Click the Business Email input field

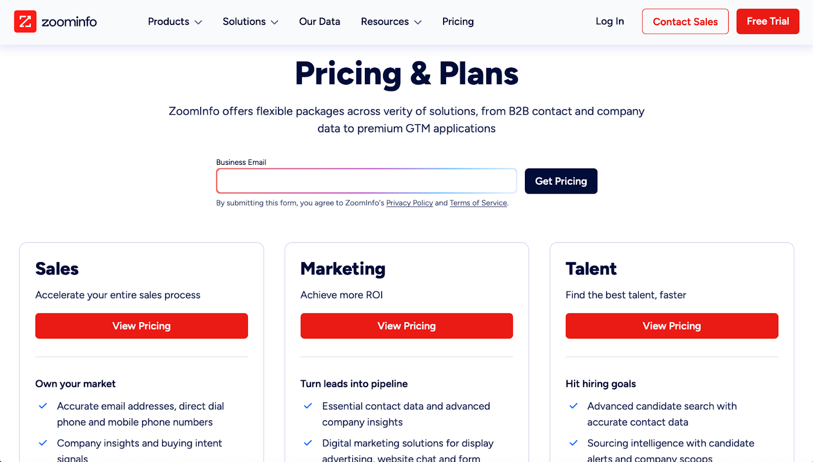[x=366, y=181]
